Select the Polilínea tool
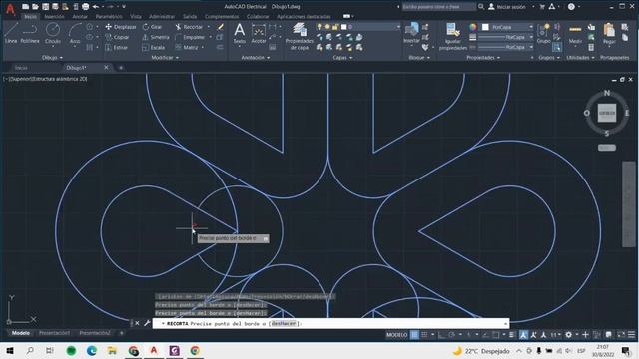 [30, 33]
